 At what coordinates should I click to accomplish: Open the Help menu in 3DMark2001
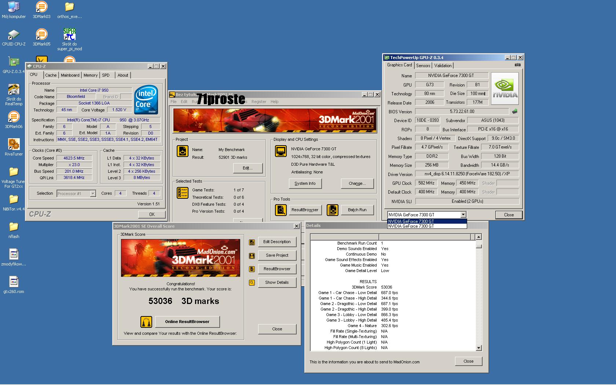[274, 102]
